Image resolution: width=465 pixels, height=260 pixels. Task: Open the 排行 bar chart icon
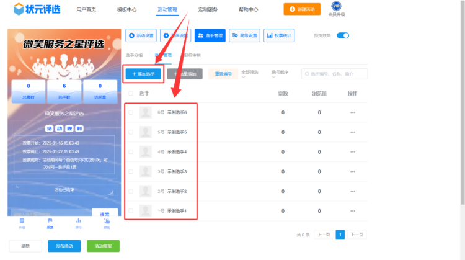pyautogui.click(x=79, y=220)
